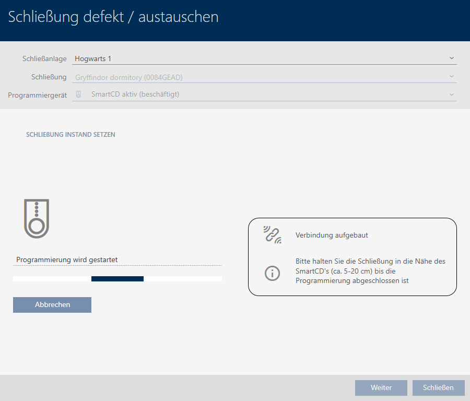Click the 'Schließung defekt / austauschen' title

[x=113, y=17]
